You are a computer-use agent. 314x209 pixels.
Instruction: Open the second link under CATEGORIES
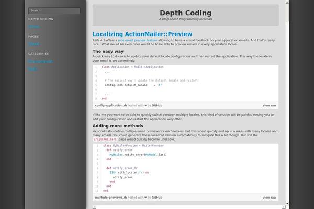pyautogui.click(x=32, y=69)
